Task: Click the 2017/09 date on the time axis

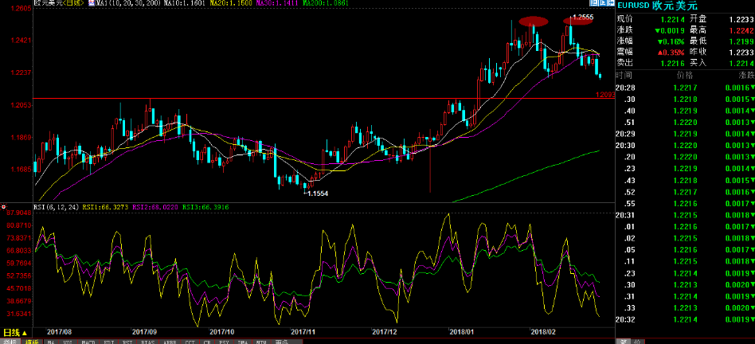Action: (x=144, y=332)
